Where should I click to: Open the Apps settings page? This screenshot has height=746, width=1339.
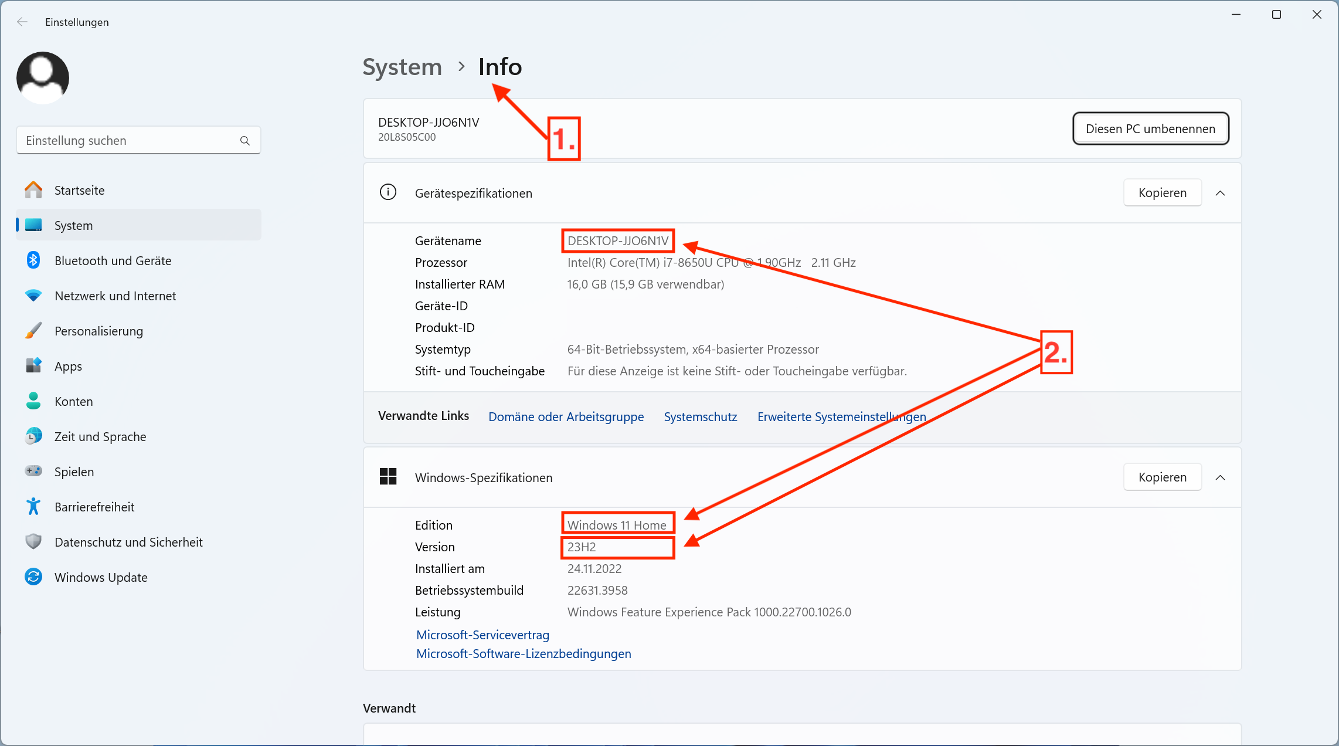point(138,366)
